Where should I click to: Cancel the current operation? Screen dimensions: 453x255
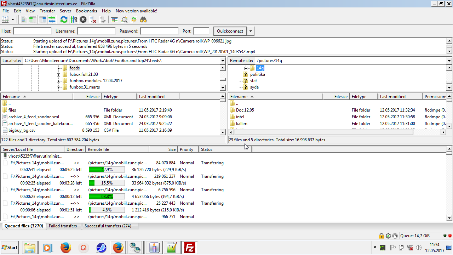pos(83,19)
